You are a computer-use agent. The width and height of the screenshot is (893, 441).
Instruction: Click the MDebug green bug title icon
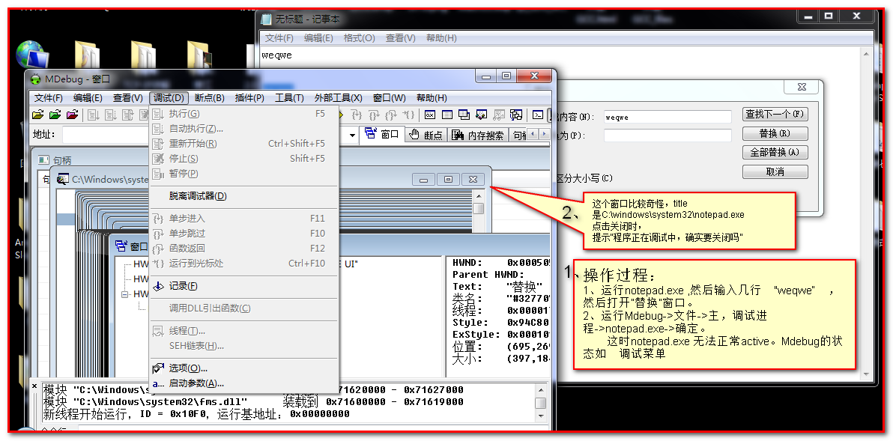click(x=36, y=79)
